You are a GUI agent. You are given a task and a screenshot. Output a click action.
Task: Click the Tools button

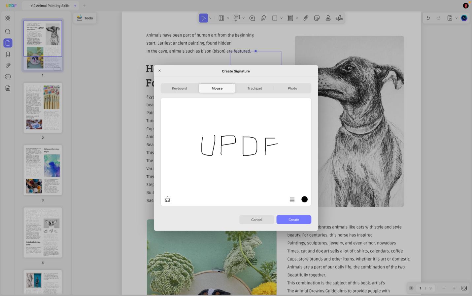[x=85, y=18]
